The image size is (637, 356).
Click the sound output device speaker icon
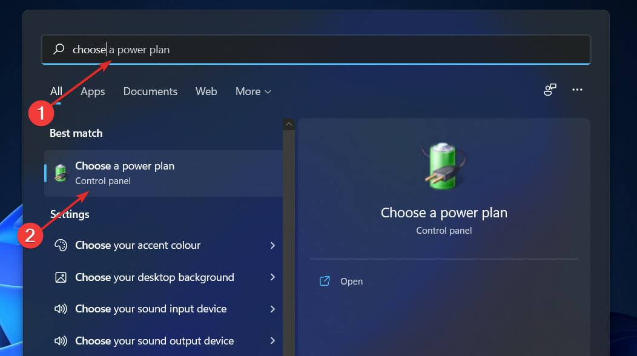[60, 340]
